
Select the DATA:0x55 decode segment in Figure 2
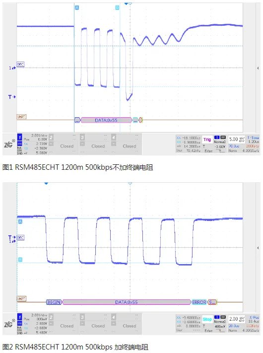click(x=126, y=302)
